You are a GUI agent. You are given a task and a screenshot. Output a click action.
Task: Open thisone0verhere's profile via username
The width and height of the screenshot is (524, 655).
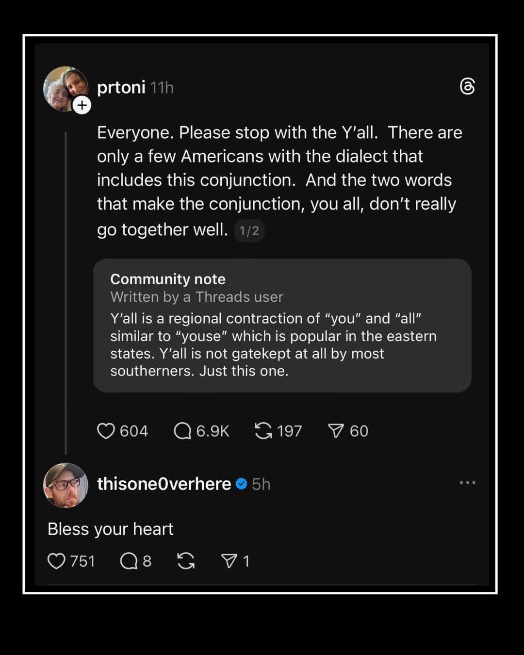click(164, 484)
